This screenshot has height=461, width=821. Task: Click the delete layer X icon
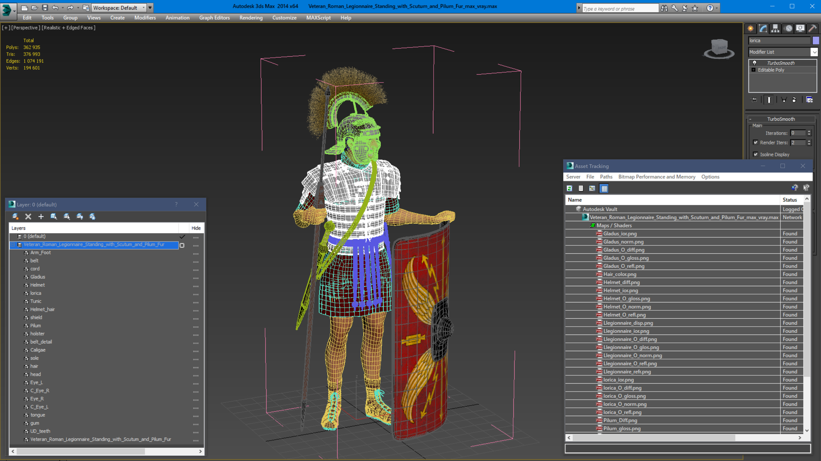pyautogui.click(x=28, y=217)
